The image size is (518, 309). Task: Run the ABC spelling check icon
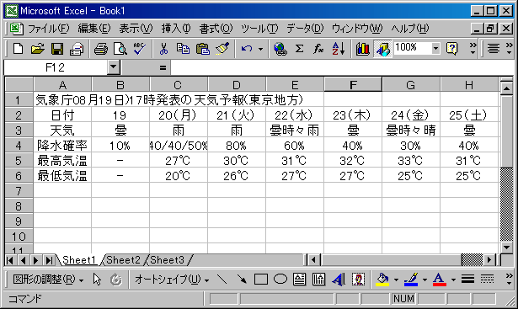point(140,49)
